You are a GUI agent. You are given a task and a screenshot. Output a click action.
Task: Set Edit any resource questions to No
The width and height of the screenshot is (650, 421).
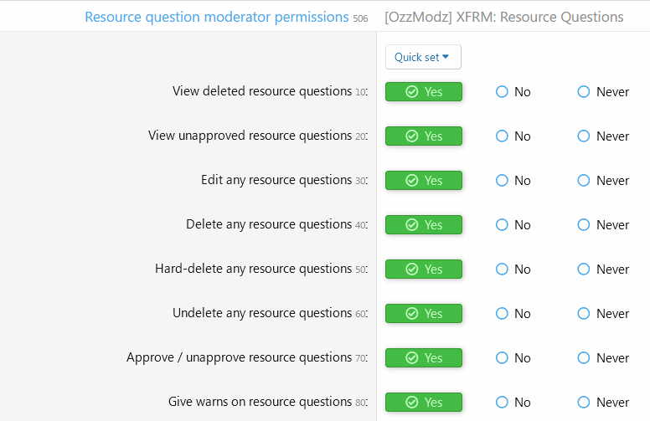click(513, 180)
